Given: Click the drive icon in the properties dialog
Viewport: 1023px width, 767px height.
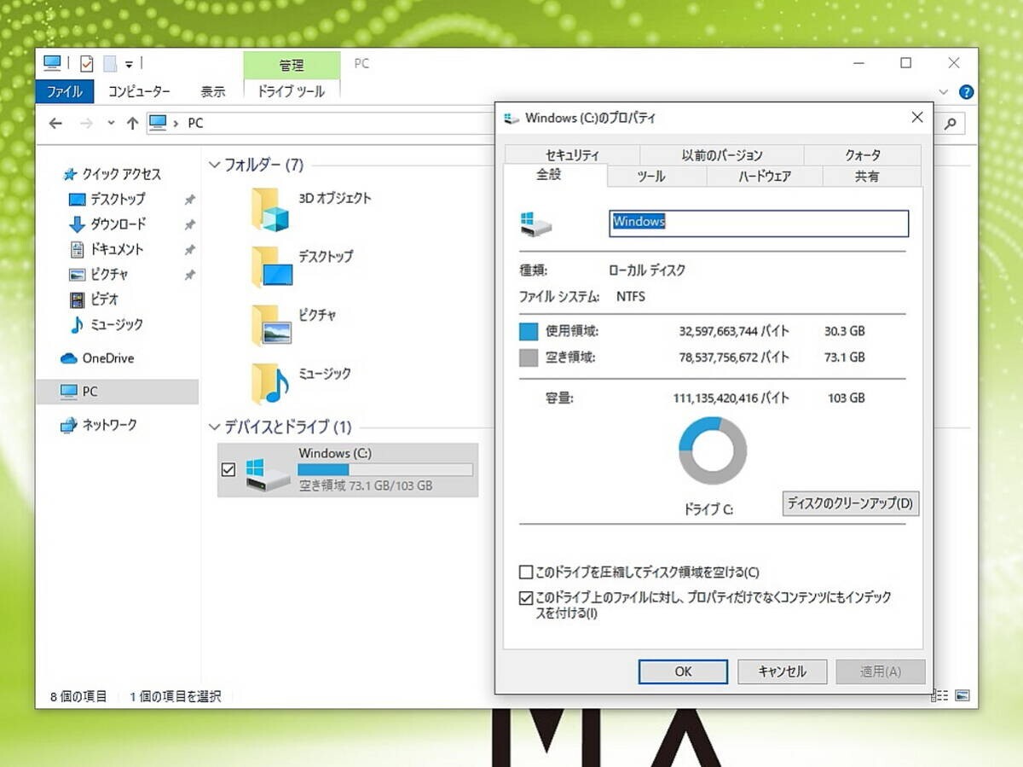Looking at the screenshot, I should pyautogui.click(x=536, y=224).
